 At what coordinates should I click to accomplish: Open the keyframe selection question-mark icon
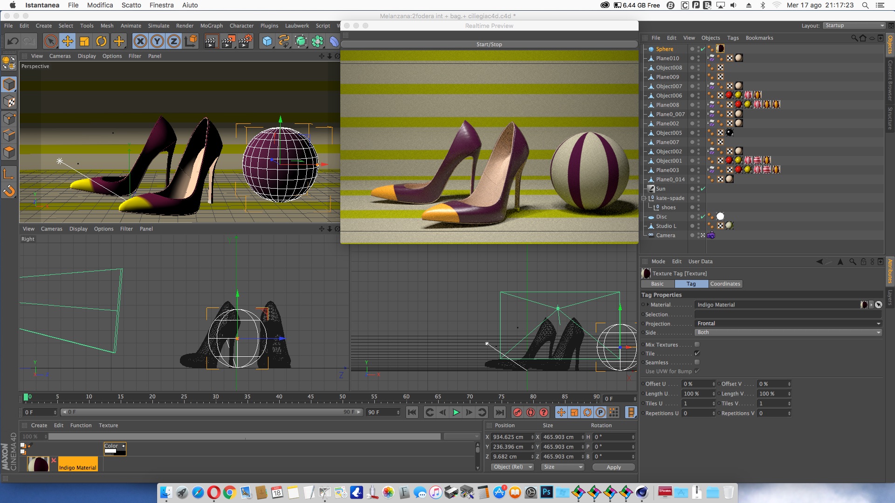click(x=544, y=412)
